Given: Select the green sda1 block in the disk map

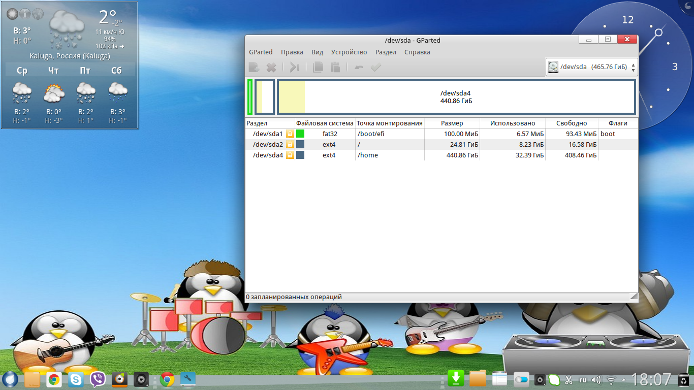Looking at the screenshot, I should coord(250,97).
